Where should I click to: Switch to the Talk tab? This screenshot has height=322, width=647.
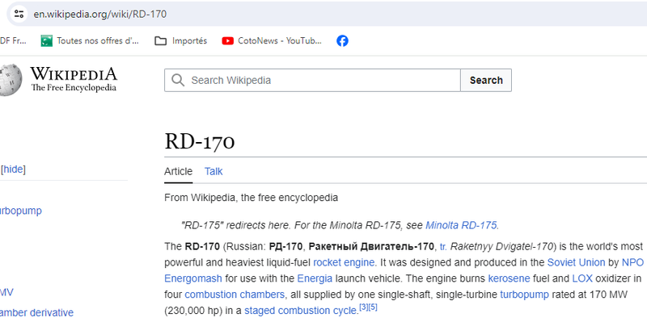pos(214,171)
